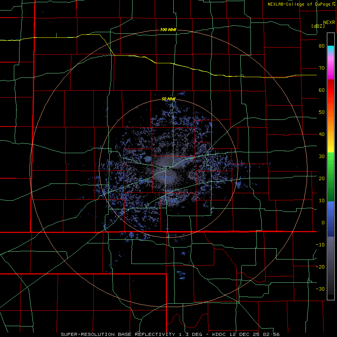337x337 pixels.
Task: Click the green band of the color scale
Action: pos(331,177)
